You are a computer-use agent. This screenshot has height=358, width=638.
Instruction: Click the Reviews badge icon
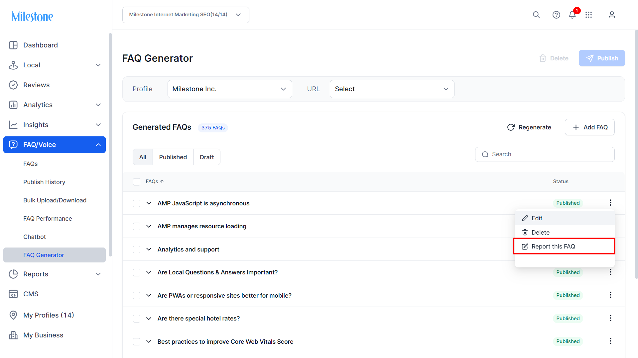click(x=13, y=85)
